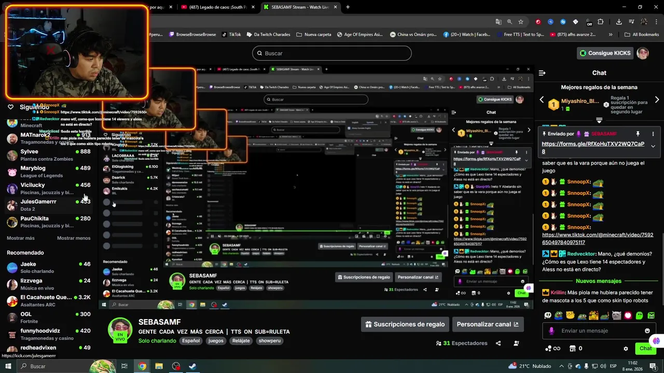Screen dimensions: 664x373
Task: Open the Windows Start menu
Action: pos(8,366)
